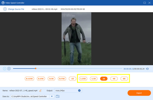Open output settings gear icon

(79, 91)
